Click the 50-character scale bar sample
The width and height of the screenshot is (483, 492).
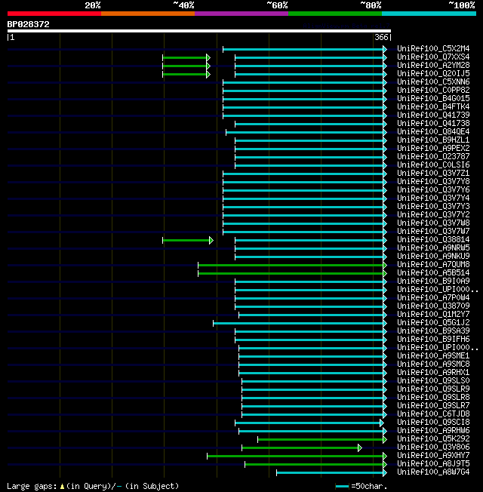point(342,487)
